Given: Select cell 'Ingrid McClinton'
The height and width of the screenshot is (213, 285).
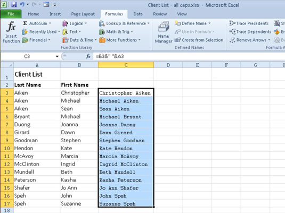Looking at the screenshot, I should point(126,165).
